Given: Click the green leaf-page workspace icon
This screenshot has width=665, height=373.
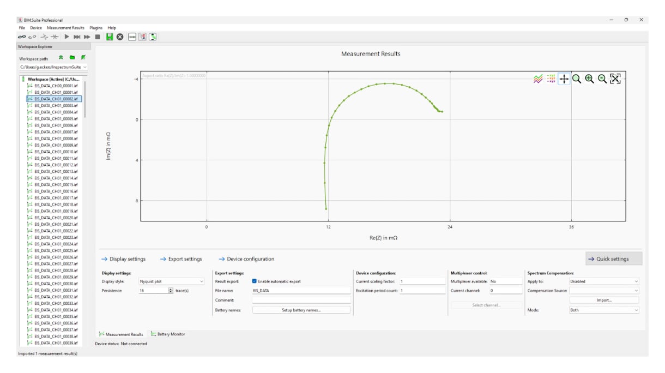Looking at the screenshot, I should pos(83,57).
